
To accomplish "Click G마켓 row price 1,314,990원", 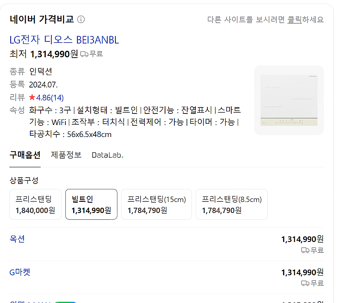I will point(302,272).
